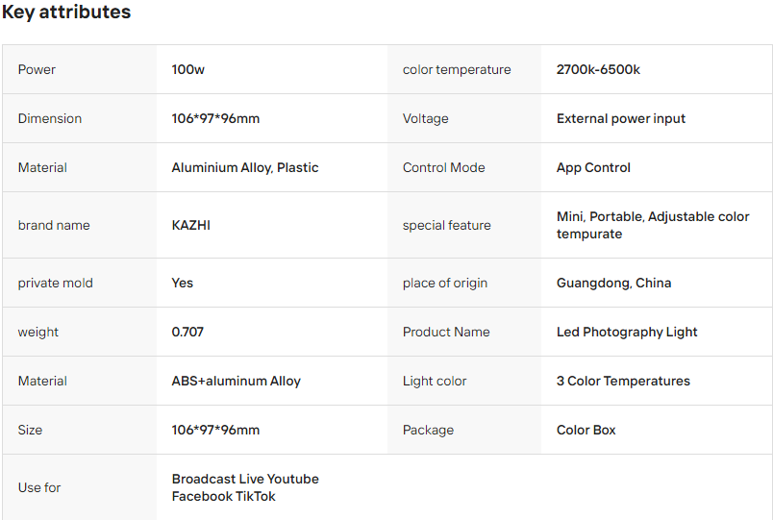Viewport: 773px width, 520px height.
Task: Select the External power input value
Action: pyautogui.click(x=621, y=118)
